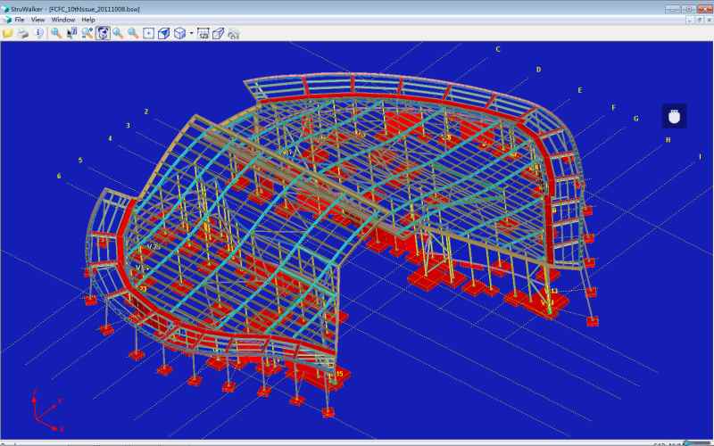Click the document icon left of File menu
The image size is (714, 446).
[7, 20]
